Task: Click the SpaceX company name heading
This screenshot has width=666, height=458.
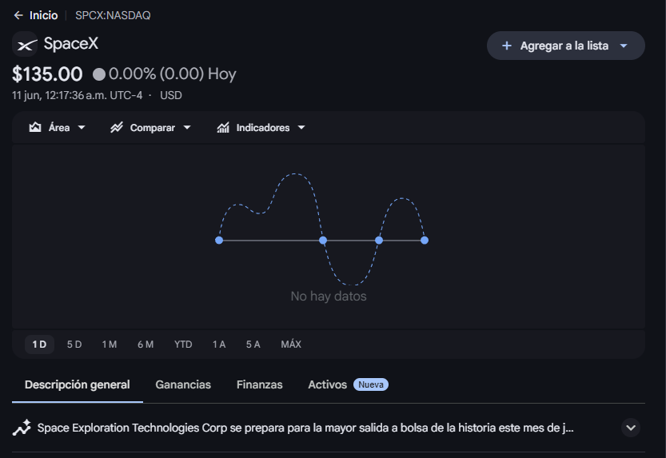Action: pyautogui.click(x=71, y=44)
